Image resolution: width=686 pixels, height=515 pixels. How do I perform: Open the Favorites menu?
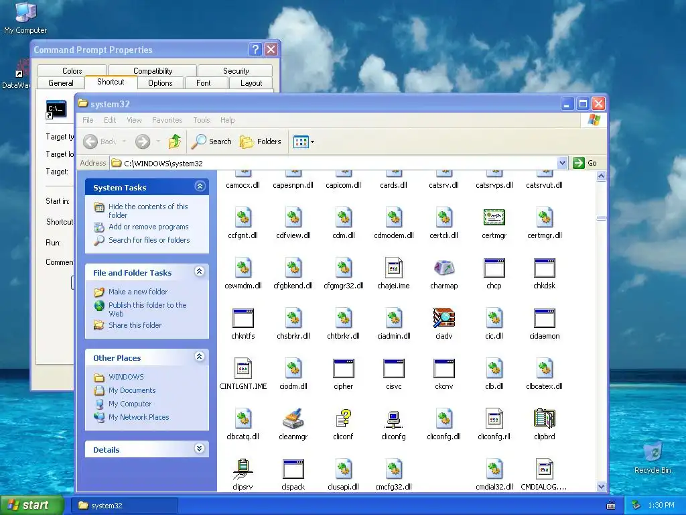tap(167, 120)
